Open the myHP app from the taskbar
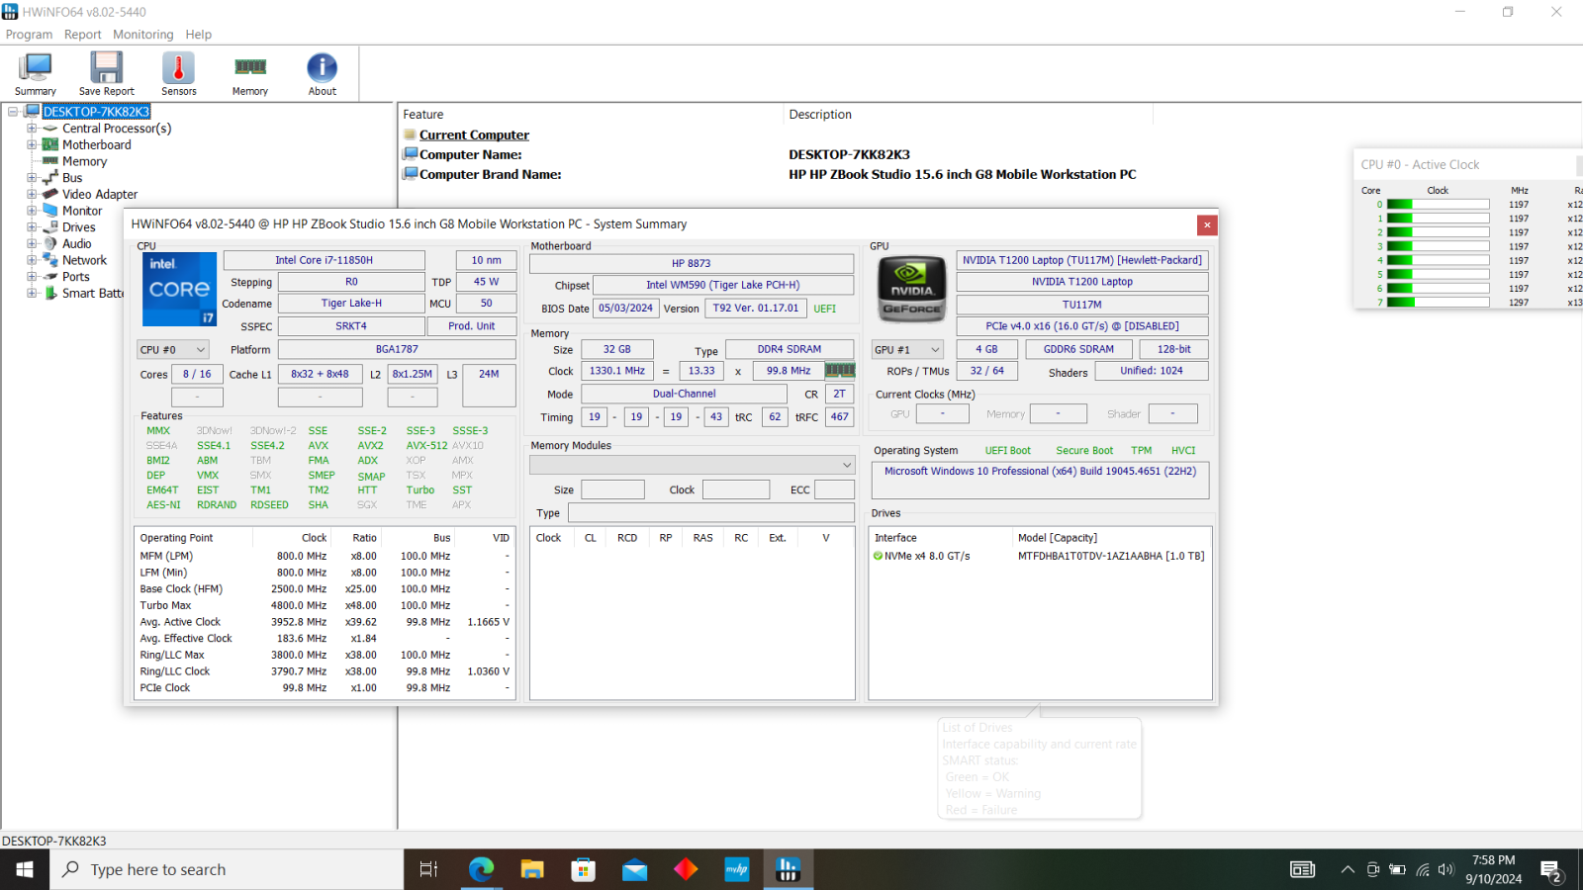 coord(737,869)
